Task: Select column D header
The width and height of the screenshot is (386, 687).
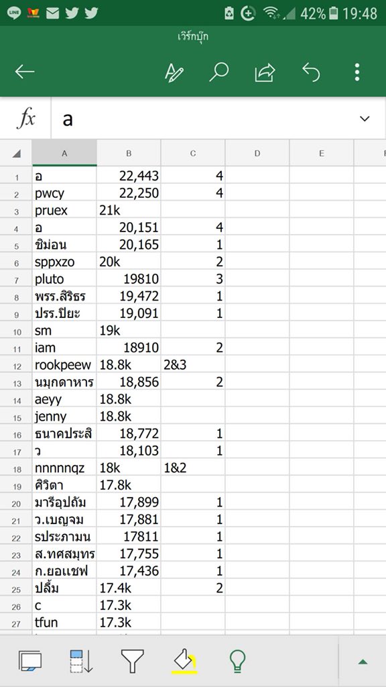Action: point(257,154)
